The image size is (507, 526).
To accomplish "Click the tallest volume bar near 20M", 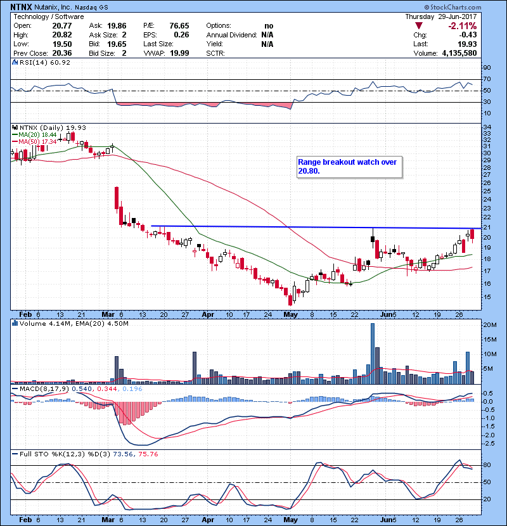I will pyautogui.click(x=373, y=354).
